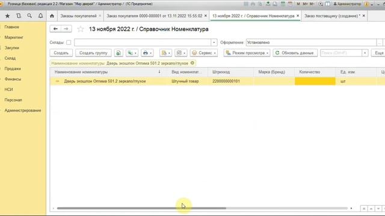385x216 pixels.
Task: Open the history icon in the top panel
Action: click(x=19, y=16)
